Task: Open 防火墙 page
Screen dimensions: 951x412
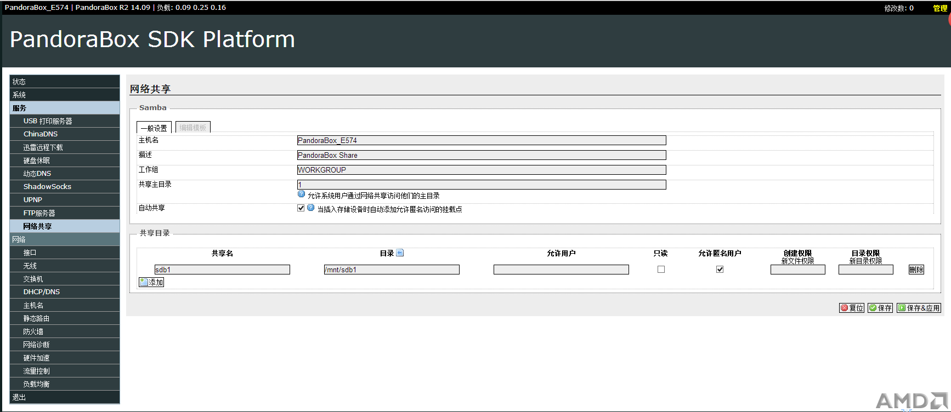Action: (65, 331)
